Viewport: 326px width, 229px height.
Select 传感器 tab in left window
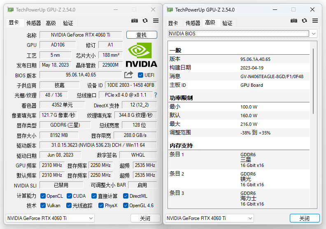33,23
